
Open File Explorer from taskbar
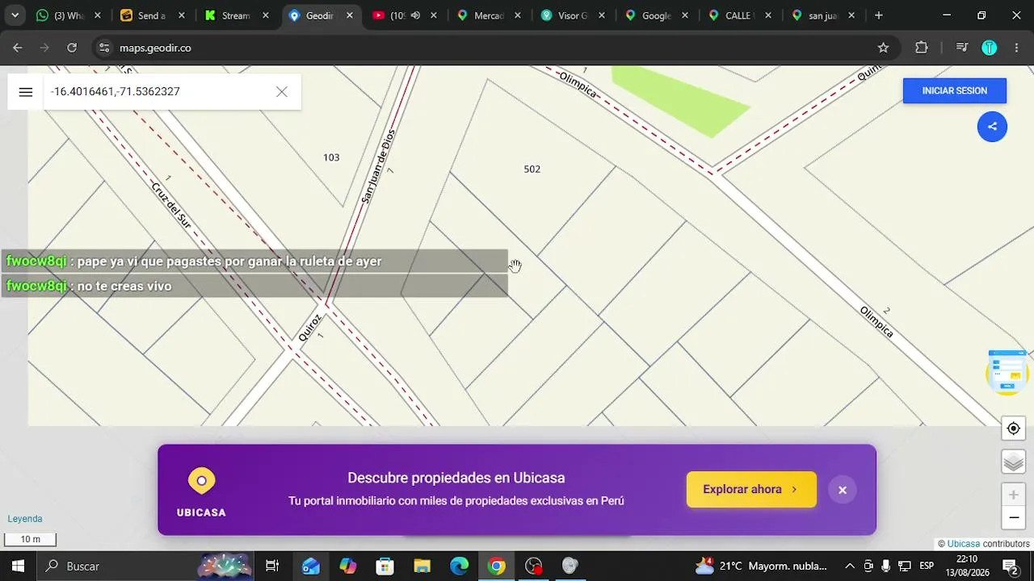pos(422,566)
